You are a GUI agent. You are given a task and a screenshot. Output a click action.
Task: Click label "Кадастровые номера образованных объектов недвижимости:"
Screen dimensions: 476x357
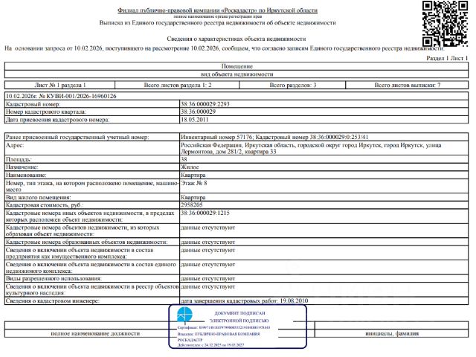(86, 242)
